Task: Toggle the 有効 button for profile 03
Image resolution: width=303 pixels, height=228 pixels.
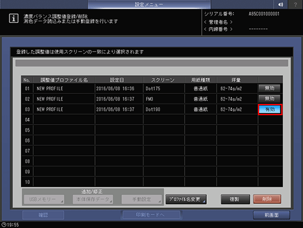Action: click(x=270, y=109)
